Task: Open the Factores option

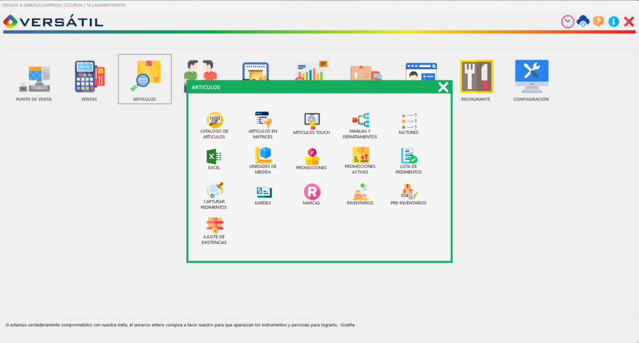Action: [408, 124]
